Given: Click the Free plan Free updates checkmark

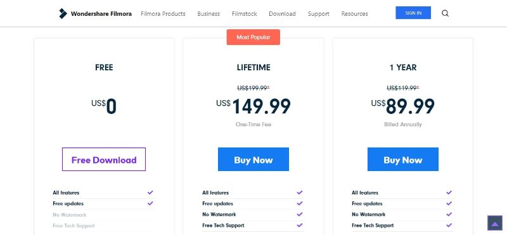Looking at the screenshot, I should tap(150, 203).
